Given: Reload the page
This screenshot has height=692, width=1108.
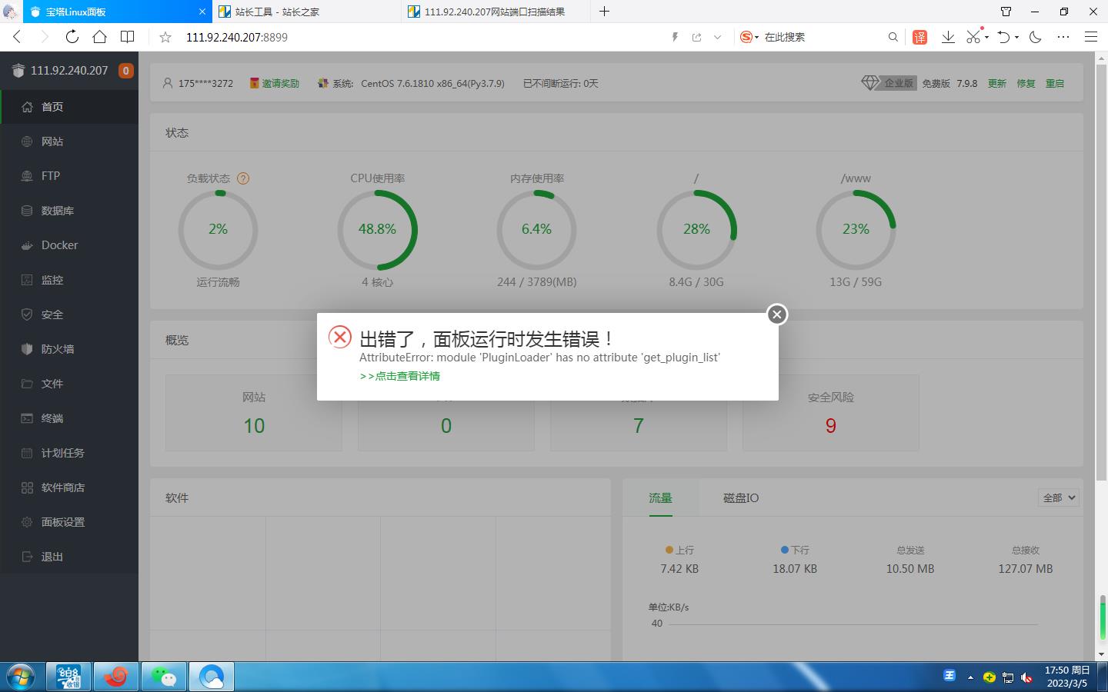Looking at the screenshot, I should point(72,37).
